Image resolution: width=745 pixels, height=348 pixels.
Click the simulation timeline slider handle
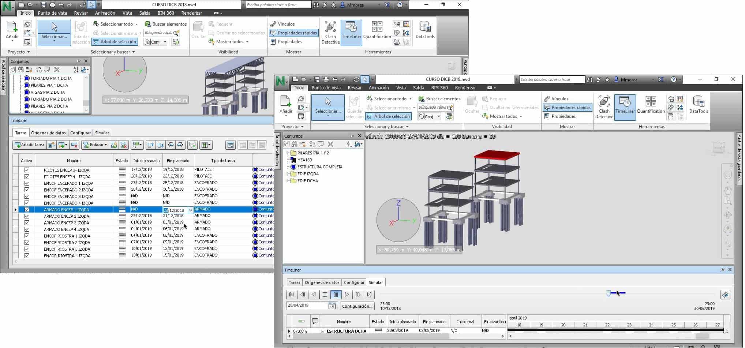pos(609,293)
